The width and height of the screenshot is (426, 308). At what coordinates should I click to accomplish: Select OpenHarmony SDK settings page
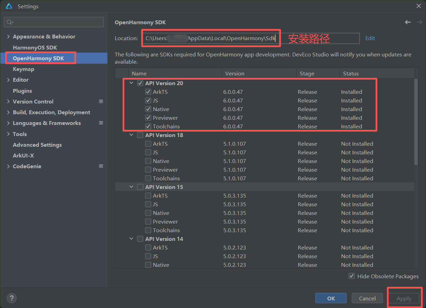38,58
